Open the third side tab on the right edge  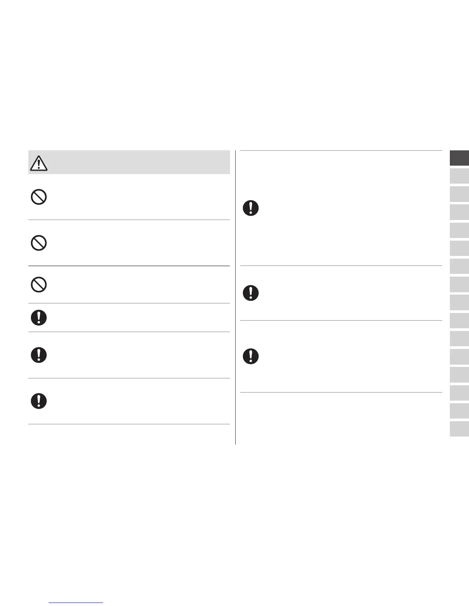point(459,194)
